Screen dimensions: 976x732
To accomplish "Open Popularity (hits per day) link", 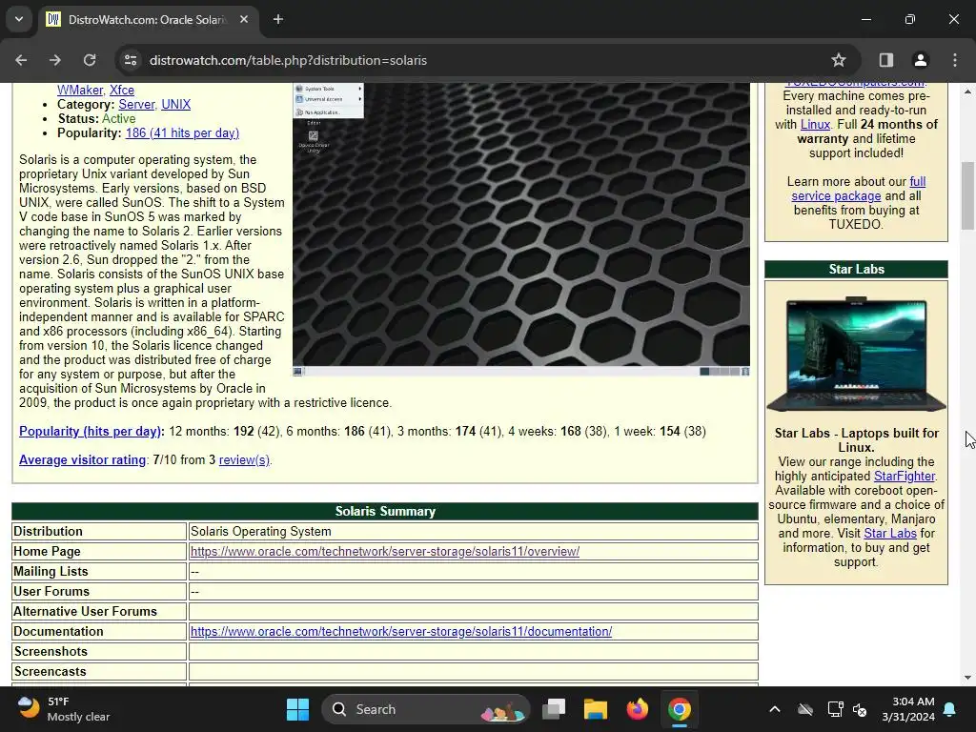I will click(91, 432).
